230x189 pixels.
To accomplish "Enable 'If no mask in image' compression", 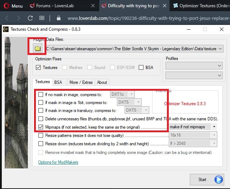I will point(41,94).
